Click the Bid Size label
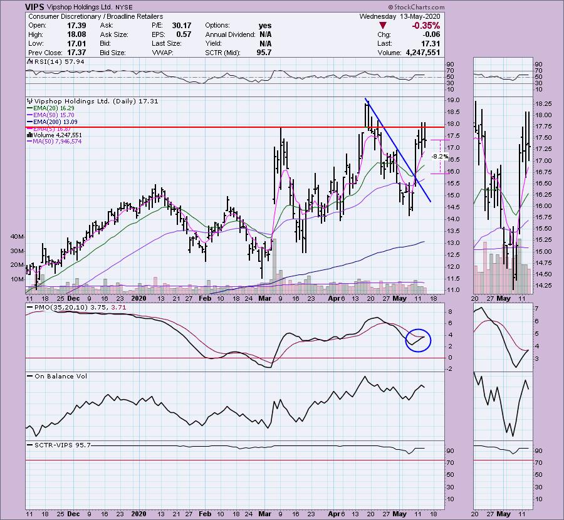The height and width of the screenshot is (520, 564). [113, 53]
